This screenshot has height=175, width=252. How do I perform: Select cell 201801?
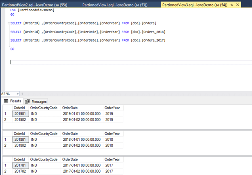pos(21,140)
